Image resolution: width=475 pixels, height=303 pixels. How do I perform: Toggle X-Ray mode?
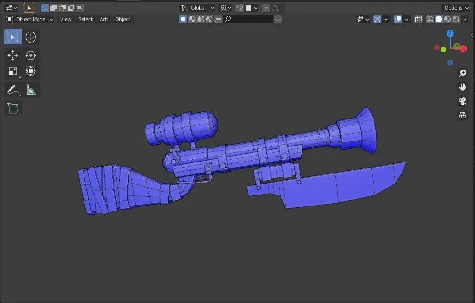419,19
